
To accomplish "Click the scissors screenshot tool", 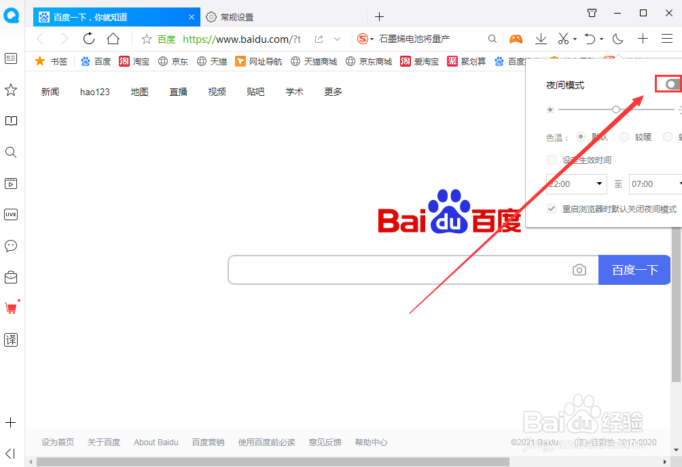I will point(563,39).
